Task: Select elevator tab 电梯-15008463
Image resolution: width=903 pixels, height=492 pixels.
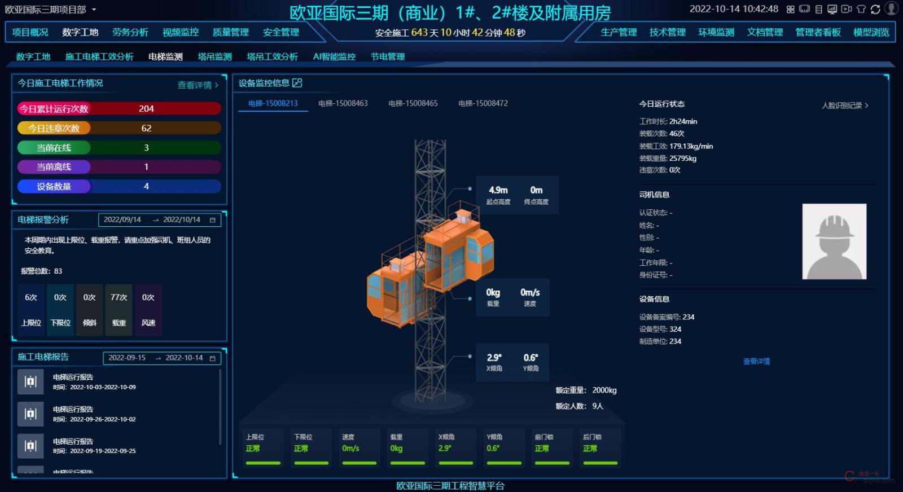Action: point(343,103)
